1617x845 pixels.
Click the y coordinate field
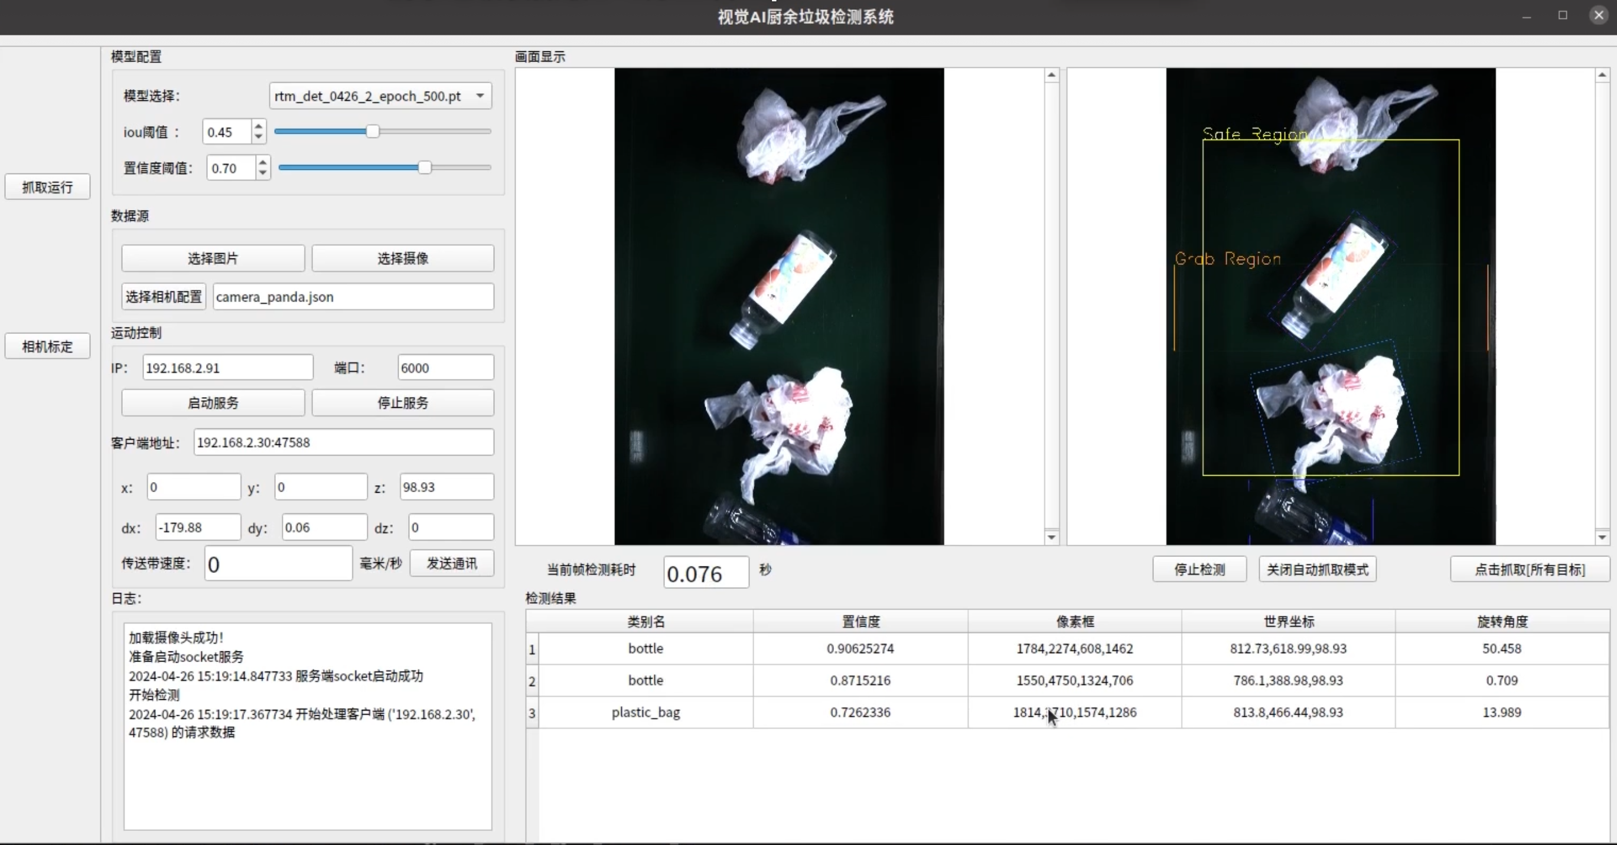point(321,487)
